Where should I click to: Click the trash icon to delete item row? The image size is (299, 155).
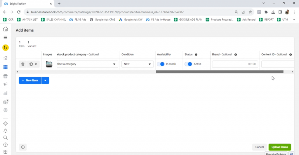pos(23,64)
